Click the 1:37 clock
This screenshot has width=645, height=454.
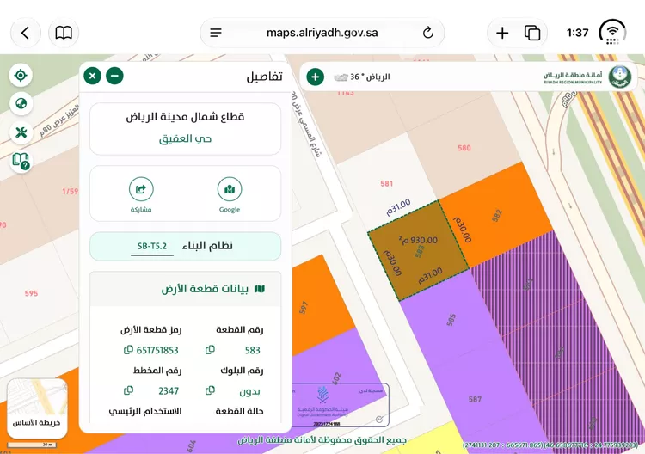coord(577,33)
